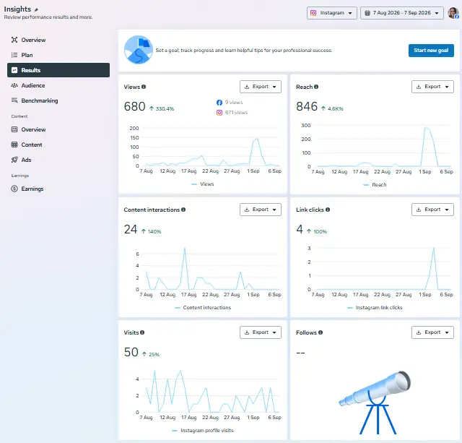462x443 pixels.
Task: Expand the Views Export dropdown
Action: click(x=261, y=87)
